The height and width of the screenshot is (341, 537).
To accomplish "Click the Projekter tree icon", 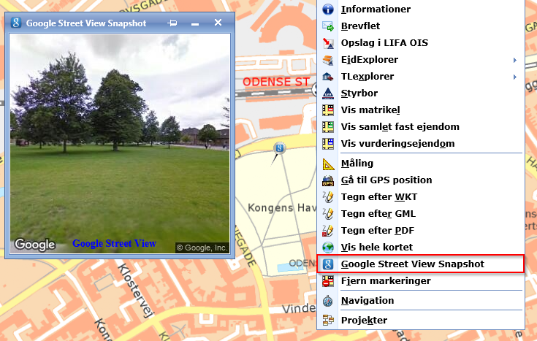I will 328,321.
